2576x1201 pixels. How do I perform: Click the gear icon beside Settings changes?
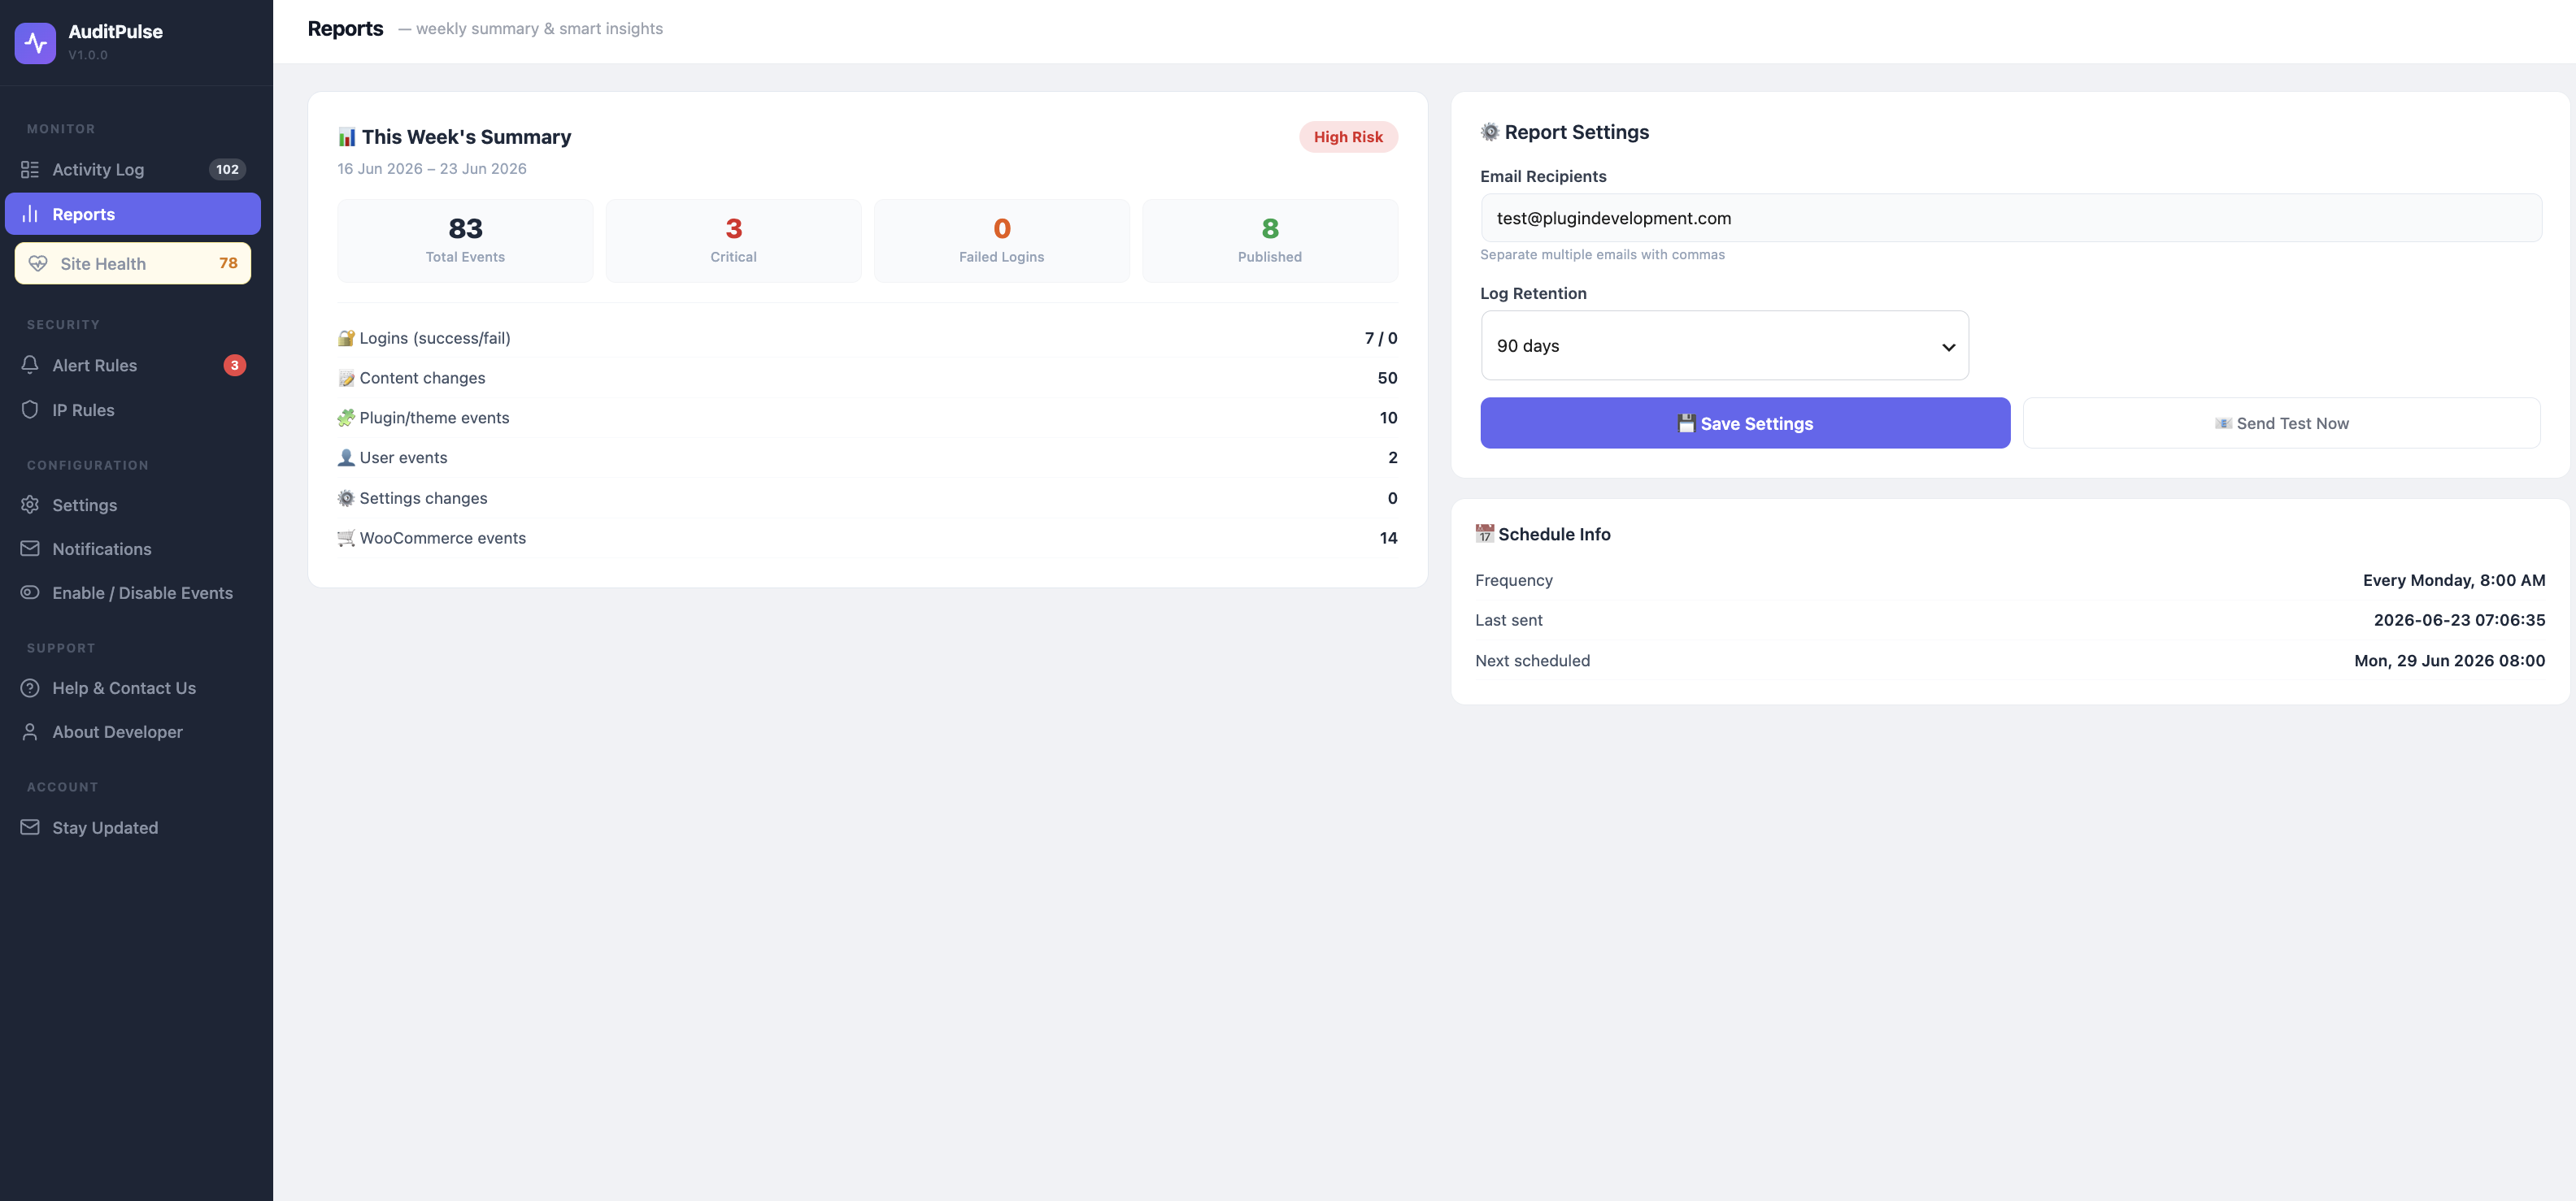(346, 497)
